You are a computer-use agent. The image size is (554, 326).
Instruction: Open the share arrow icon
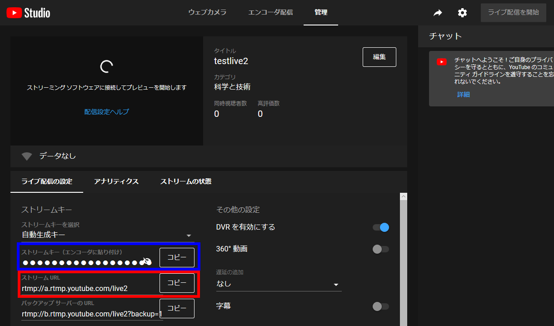(438, 13)
